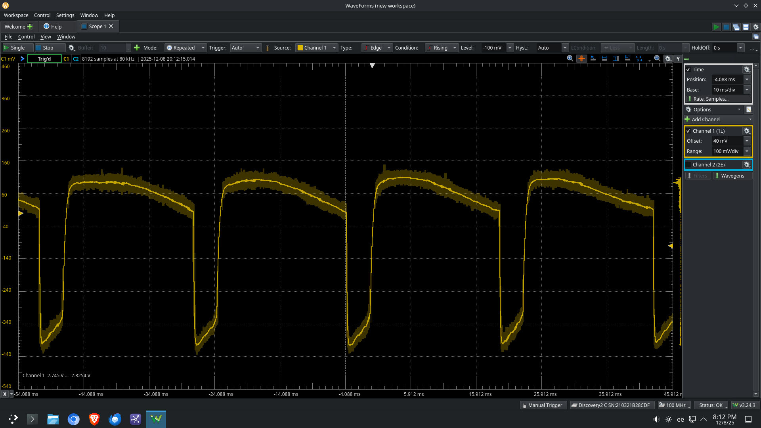Open the Range 100 mV/div dropdown
Viewport: 761px width, 428px height.
click(747, 151)
